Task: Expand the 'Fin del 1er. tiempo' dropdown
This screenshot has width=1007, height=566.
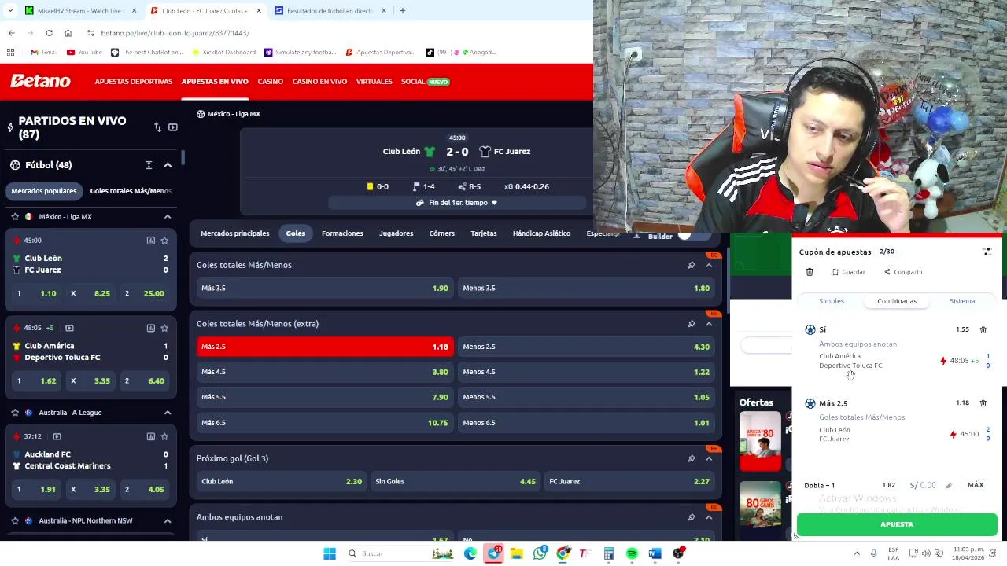Action: pos(458,203)
